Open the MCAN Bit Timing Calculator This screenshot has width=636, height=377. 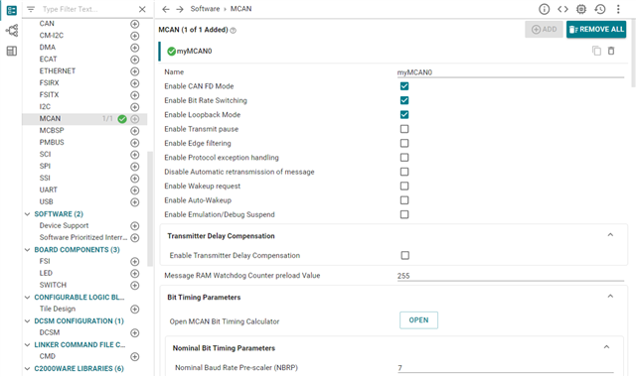418,319
